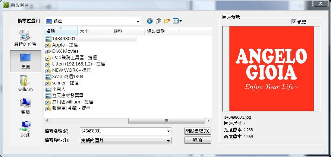This screenshot has width=331, height=157.
Task: Click the 143498001.jpg preview file name
Action: point(237,118)
